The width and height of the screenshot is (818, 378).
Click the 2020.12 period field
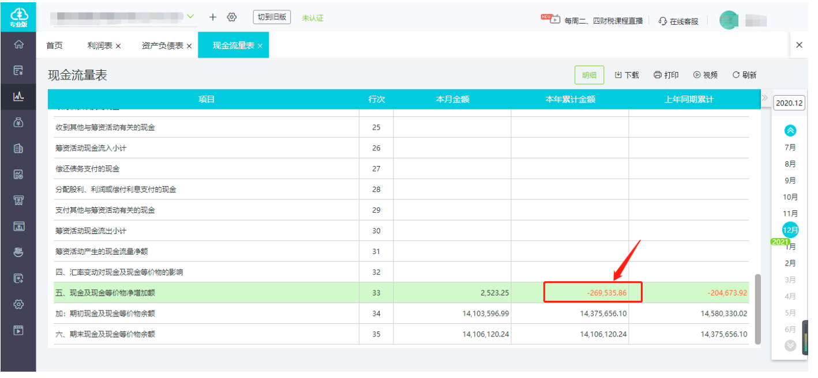(789, 103)
